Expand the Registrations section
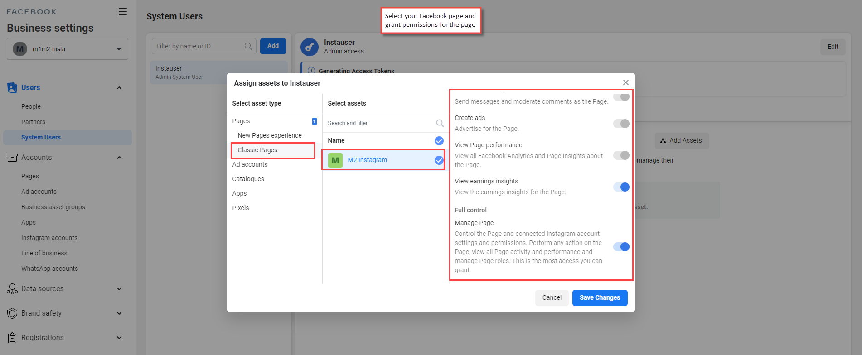Image resolution: width=862 pixels, height=355 pixels. pos(119,338)
